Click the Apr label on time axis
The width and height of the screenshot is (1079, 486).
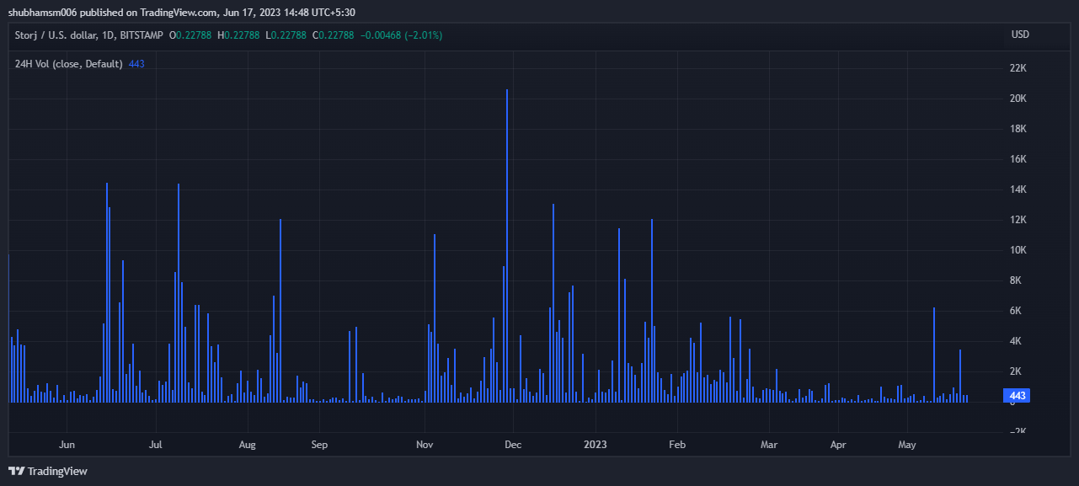pos(838,445)
